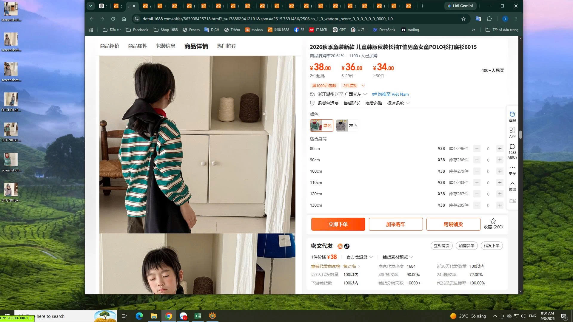Increase quantity for 100cm size
This screenshot has width=573, height=322.
(500, 171)
